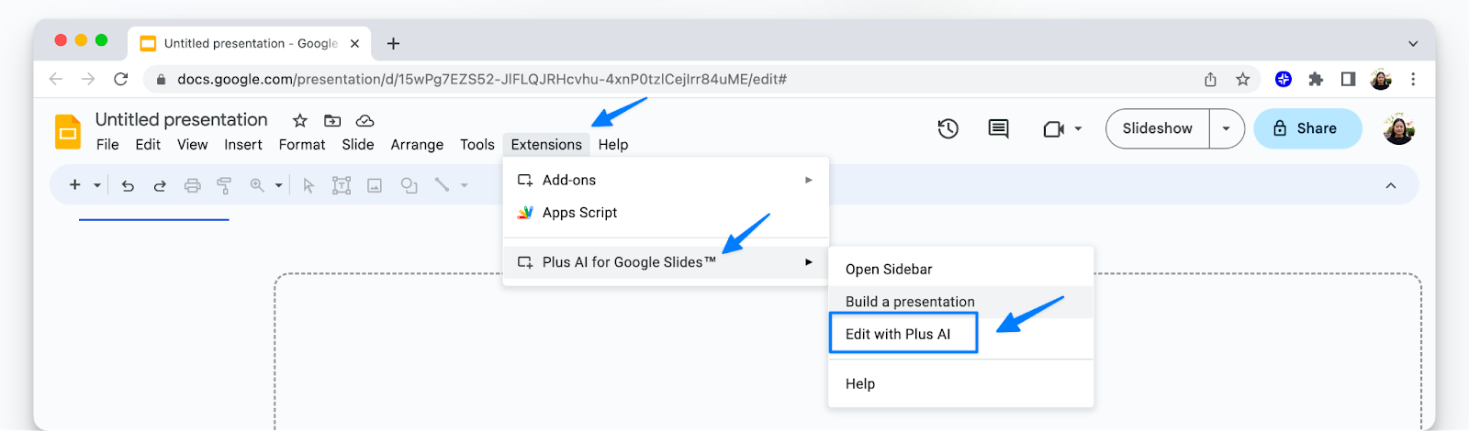Click the move to folder icon
Image resolution: width=1469 pixels, height=431 pixels.
point(332,121)
